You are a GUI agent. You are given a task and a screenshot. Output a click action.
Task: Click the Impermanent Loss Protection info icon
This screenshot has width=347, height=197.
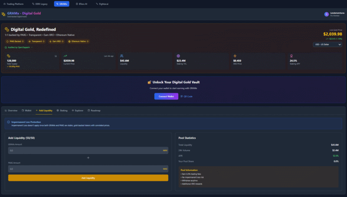coord(9,122)
